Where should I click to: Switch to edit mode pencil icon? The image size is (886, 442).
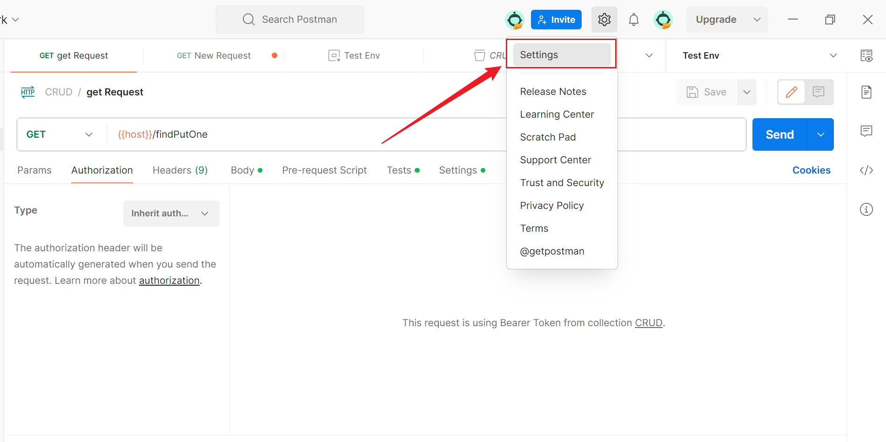click(791, 92)
